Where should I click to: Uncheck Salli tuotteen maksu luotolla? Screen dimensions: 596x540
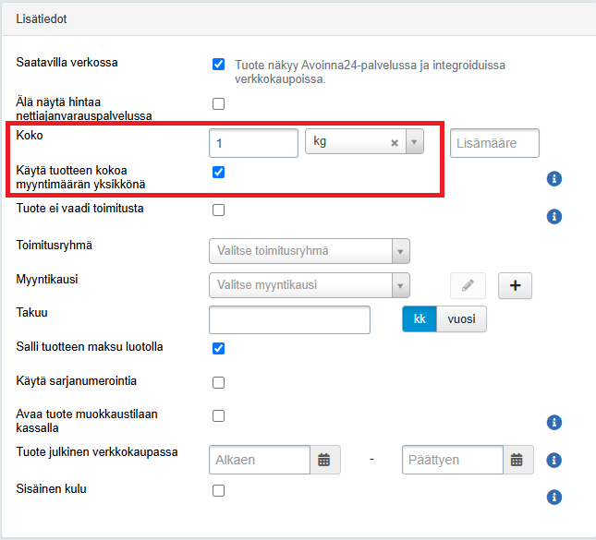(219, 348)
